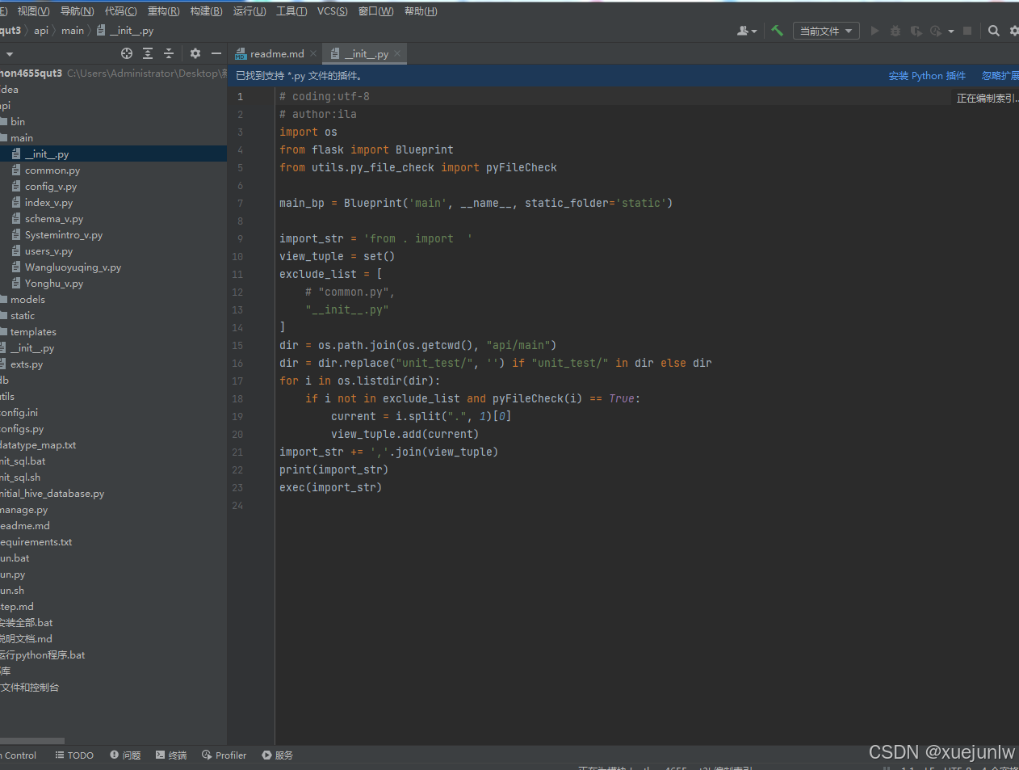Viewport: 1019px width, 770px height.
Task: Open the VCS(S) menu
Action: point(333,11)
